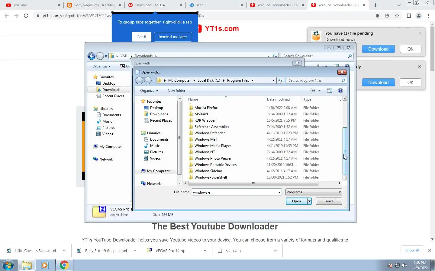This screenshot has width=435, height=271.
Task: Click Remind me later
Action: tap(173, 37)
